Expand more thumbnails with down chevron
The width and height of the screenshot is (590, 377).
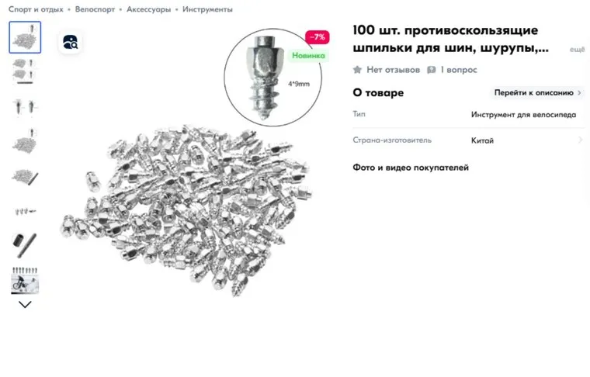tap(25, 304)
